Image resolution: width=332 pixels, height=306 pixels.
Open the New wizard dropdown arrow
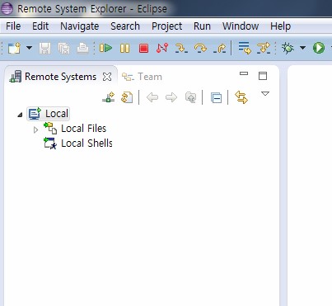(29, 48)
